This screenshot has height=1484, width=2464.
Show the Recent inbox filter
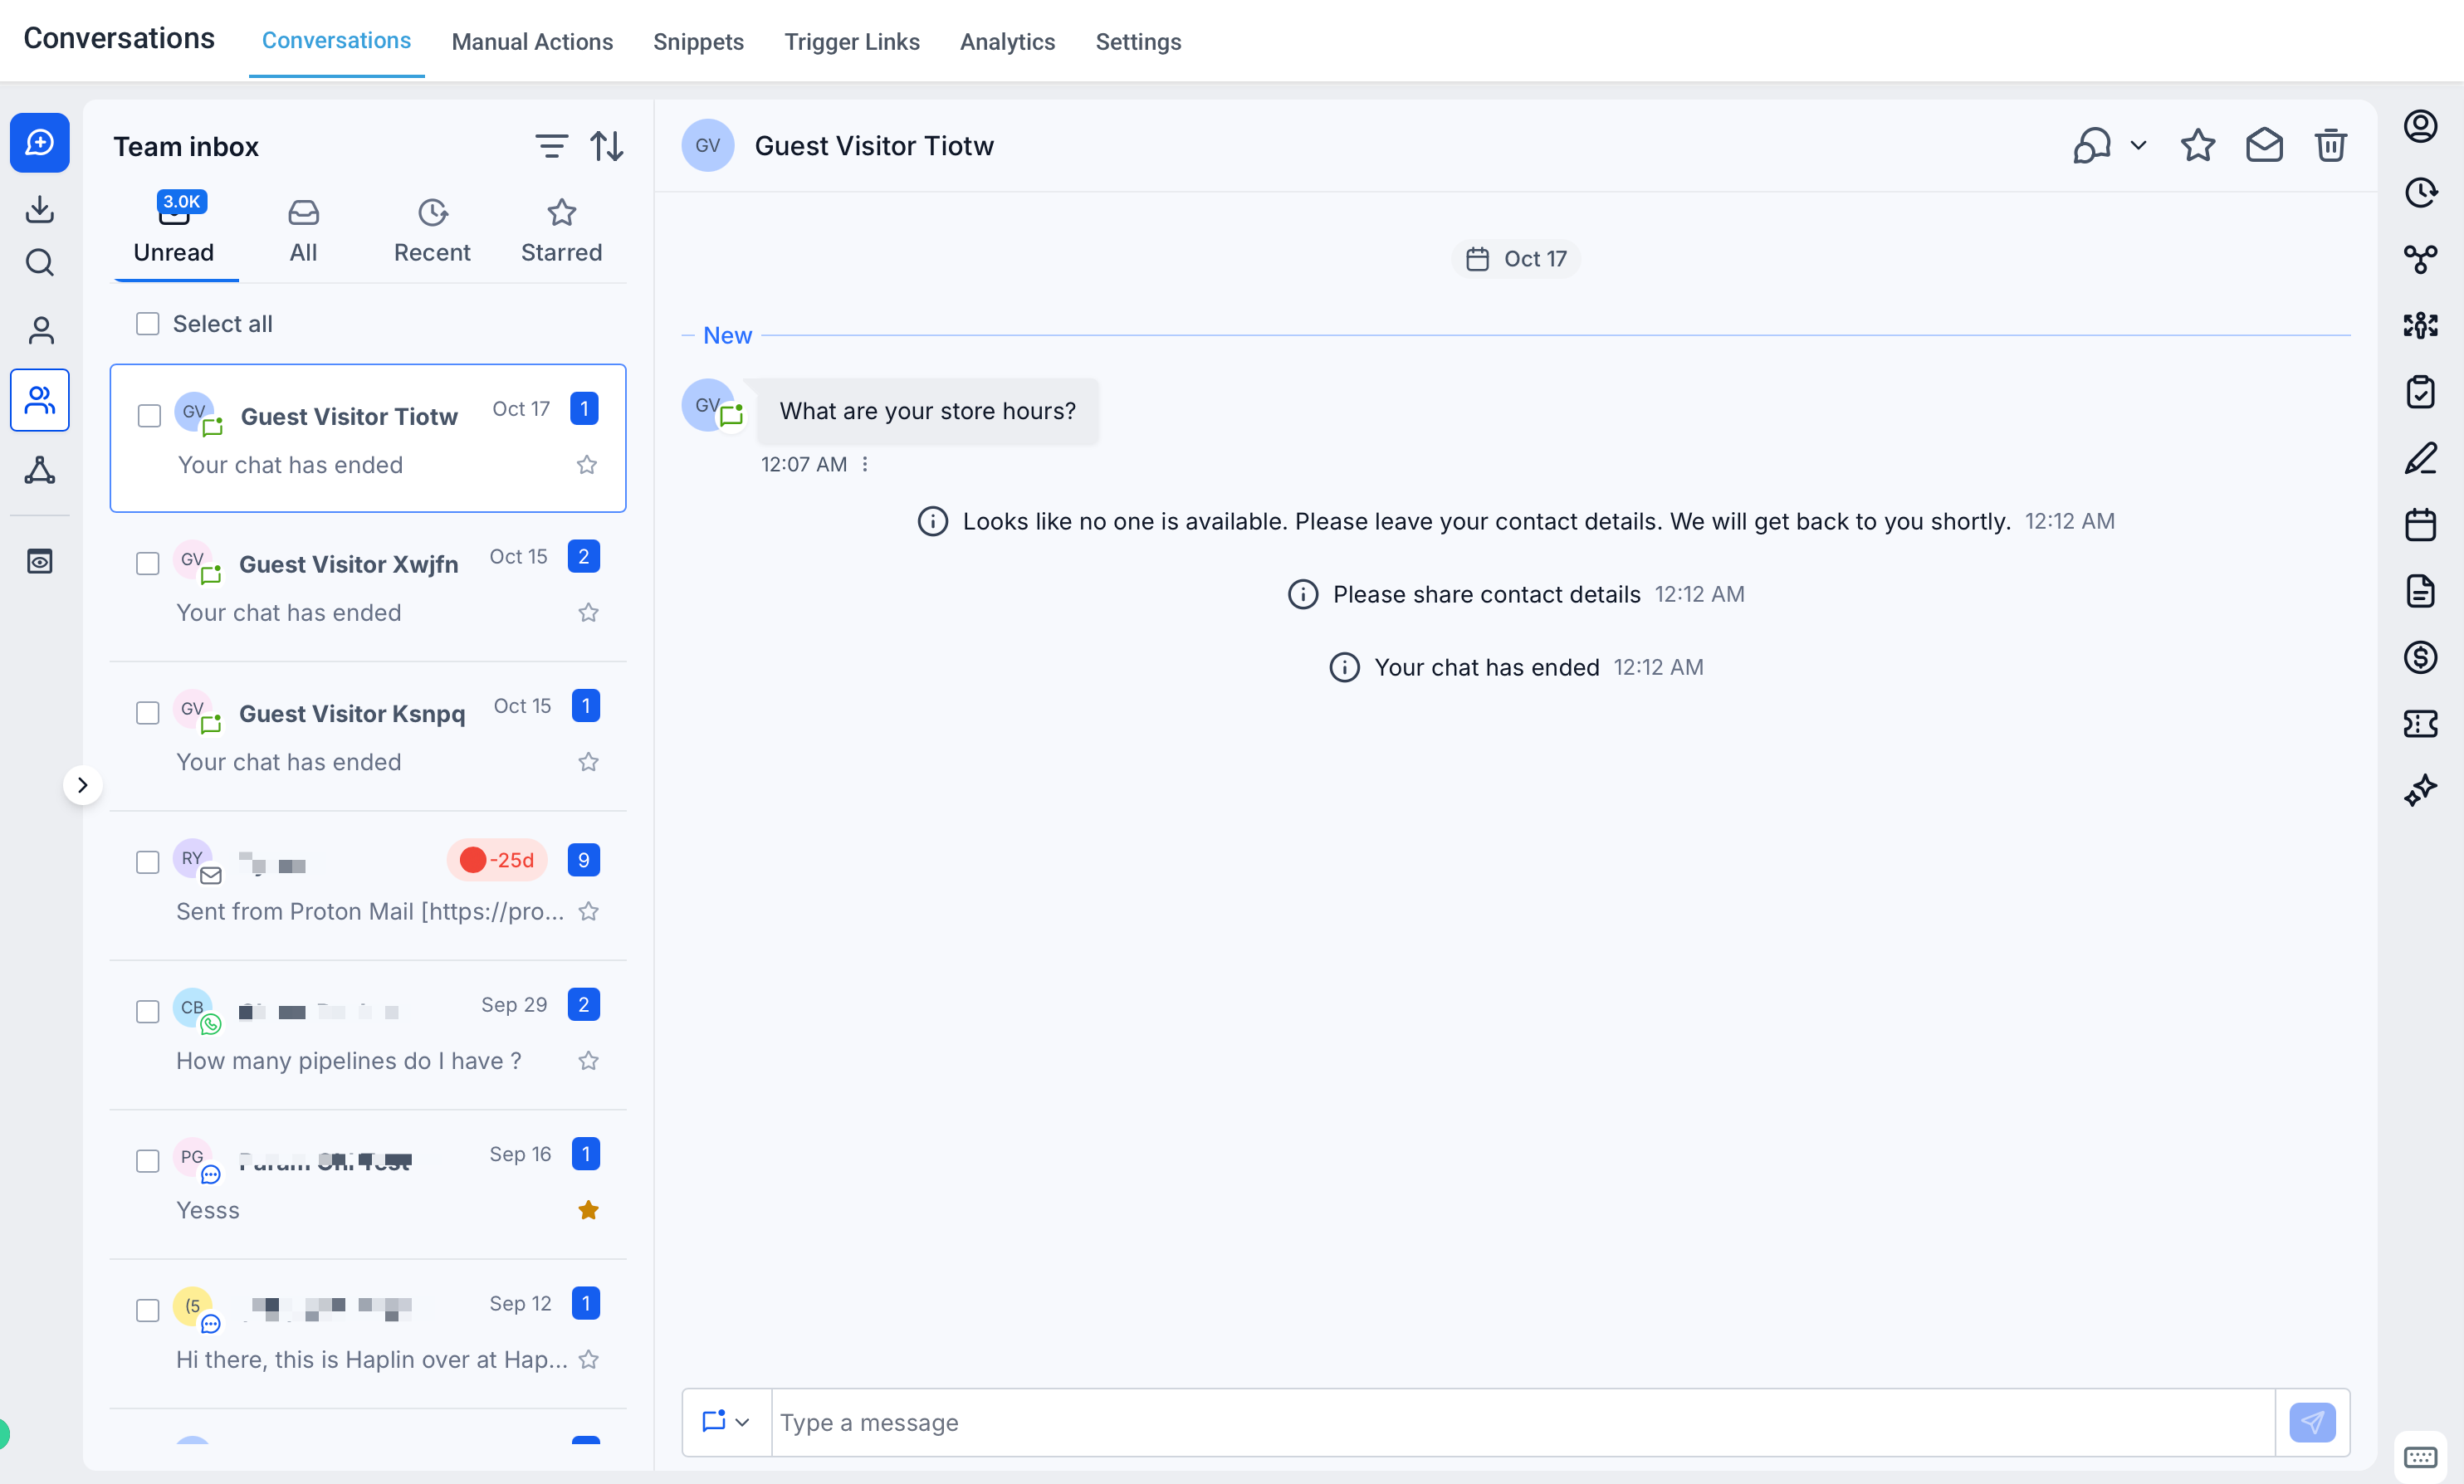pos(432,232)
